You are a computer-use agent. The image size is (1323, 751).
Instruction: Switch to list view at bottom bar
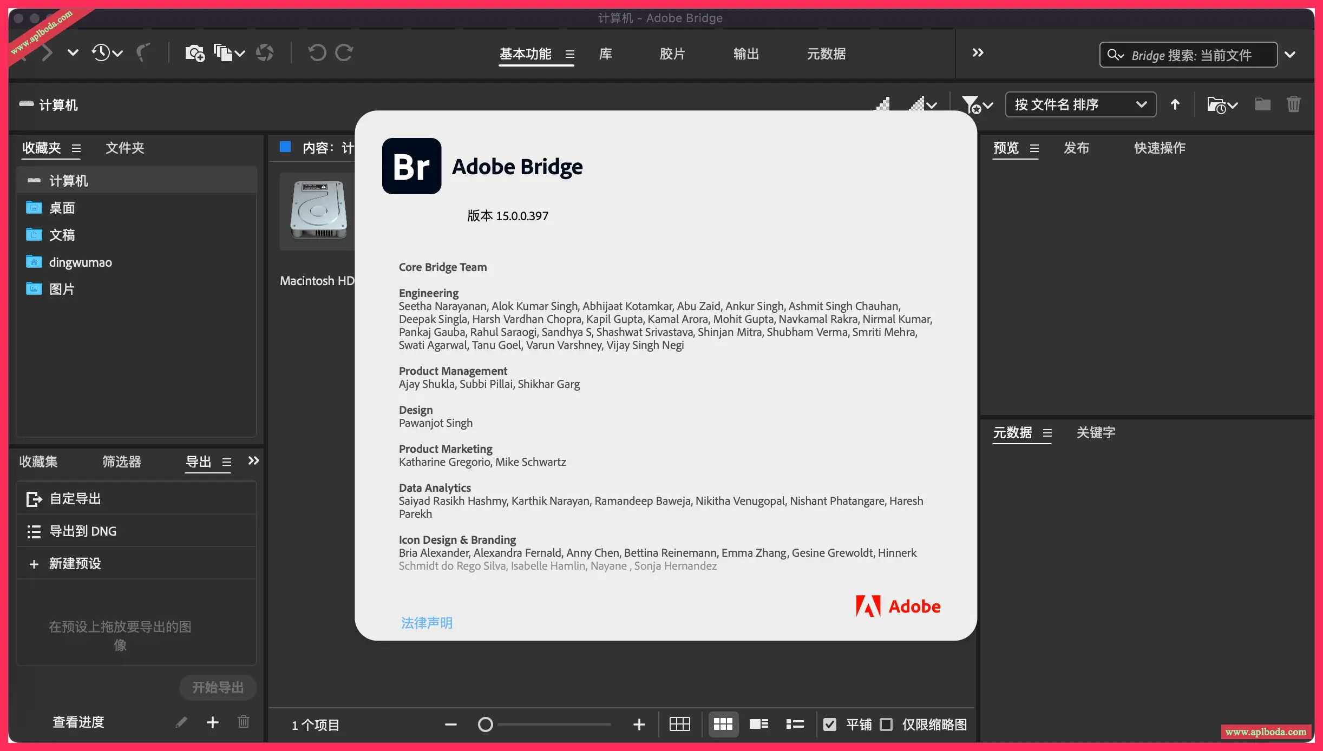point(795,724)
